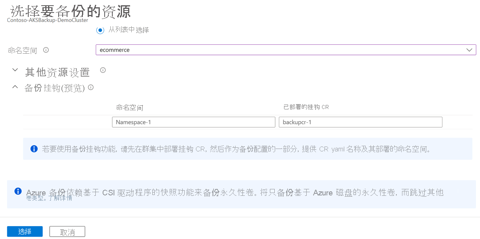Click the 取消 button
Image resolution: width=480 pixels, height=239 pixels.
[x=67, y=232]
